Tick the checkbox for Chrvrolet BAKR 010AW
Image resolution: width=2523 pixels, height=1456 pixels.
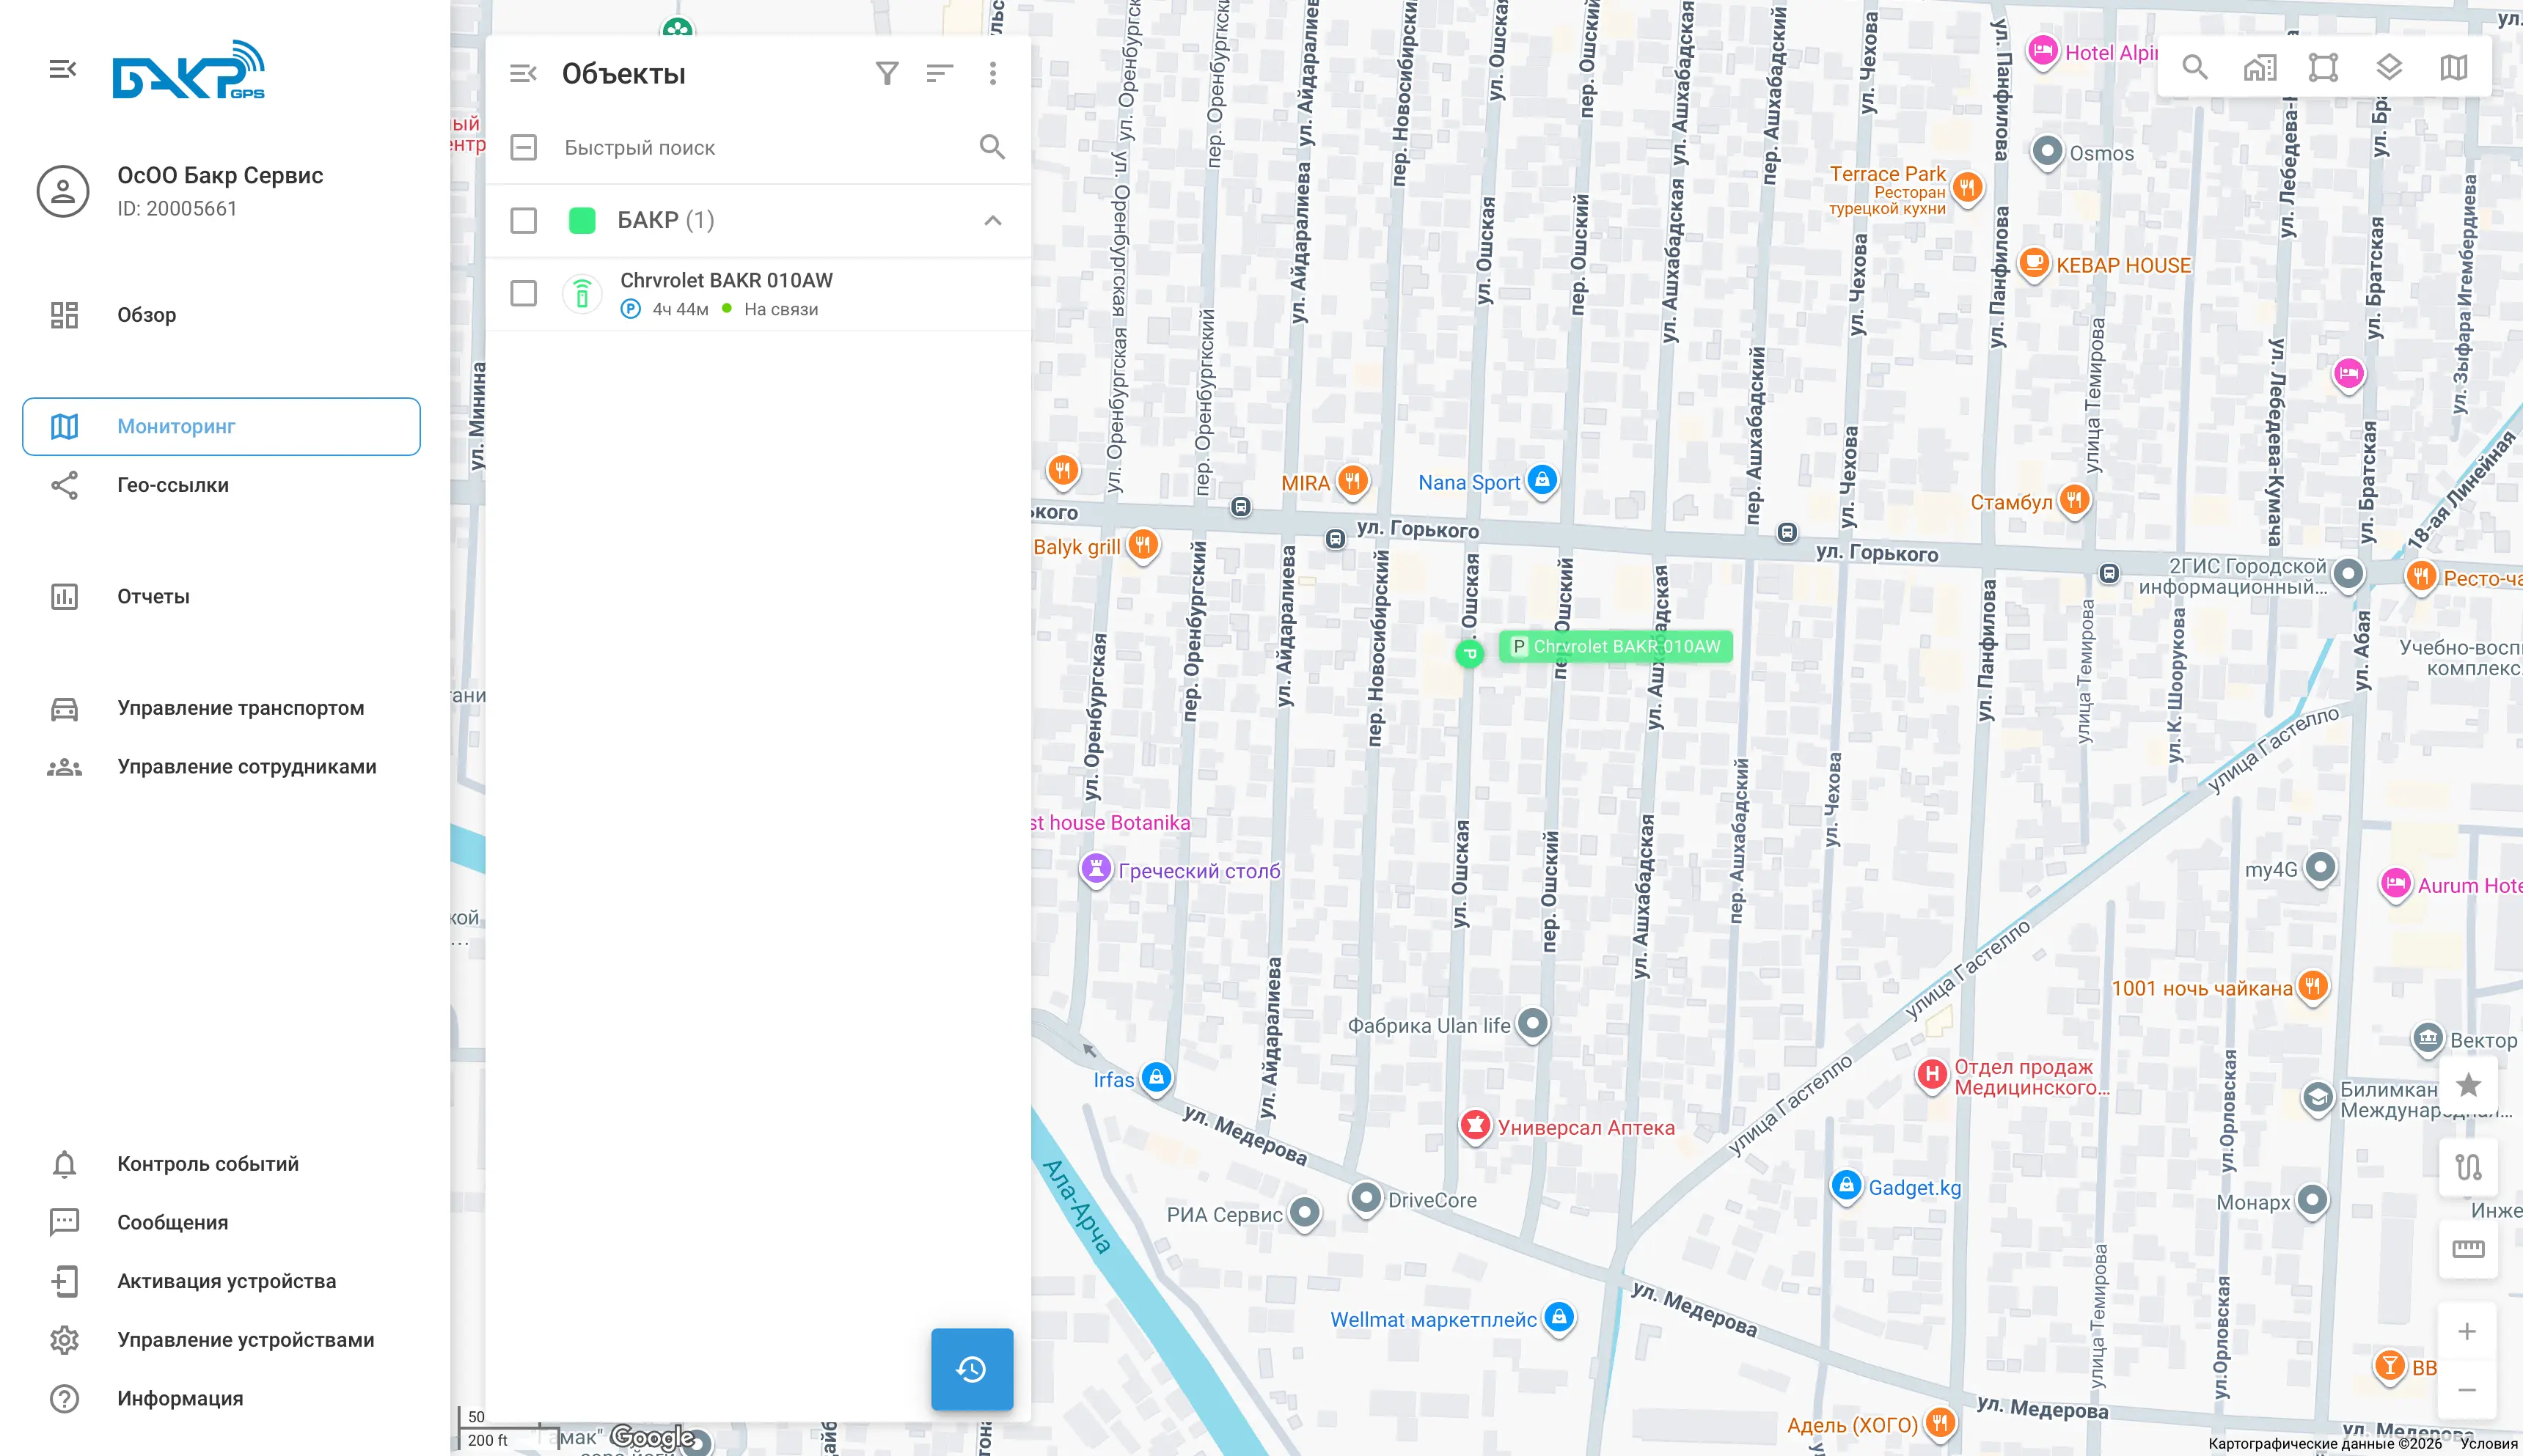coord(523,293)
